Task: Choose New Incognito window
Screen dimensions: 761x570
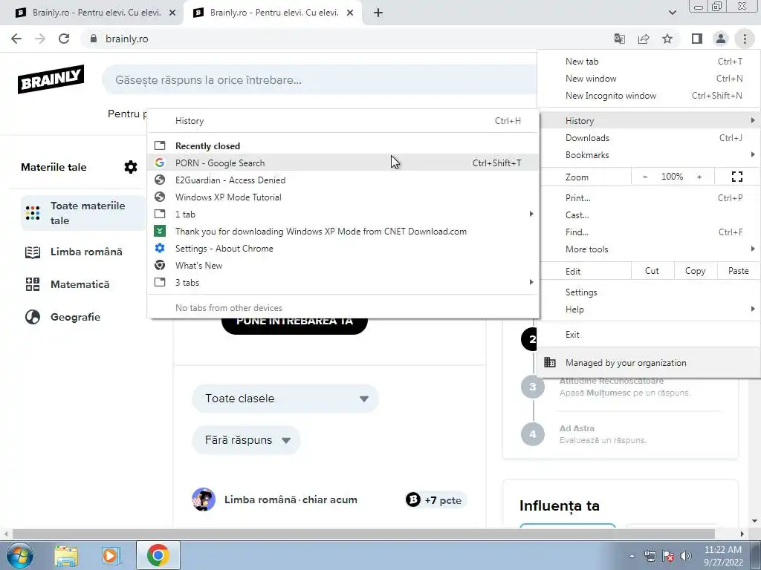Action: (x=648, y=96)
